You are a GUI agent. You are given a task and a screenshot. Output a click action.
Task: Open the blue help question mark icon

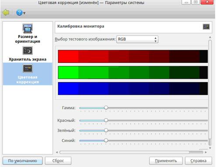(19, 13)
